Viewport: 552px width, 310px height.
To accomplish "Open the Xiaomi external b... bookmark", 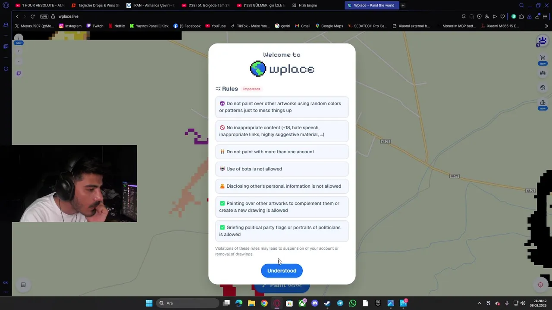I will 411,26.
